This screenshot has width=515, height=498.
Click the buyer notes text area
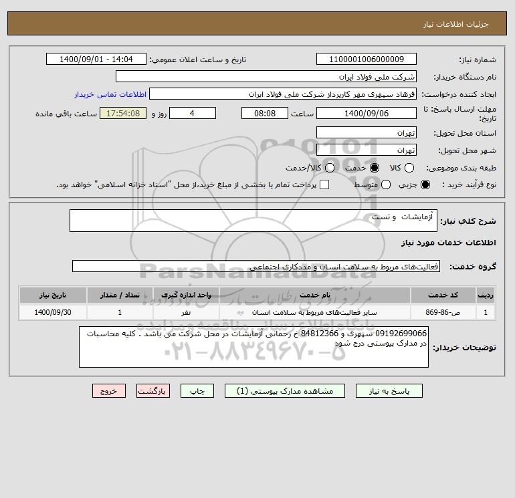253,347
